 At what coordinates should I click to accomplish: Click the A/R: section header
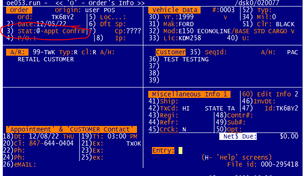tap(17, 52)
